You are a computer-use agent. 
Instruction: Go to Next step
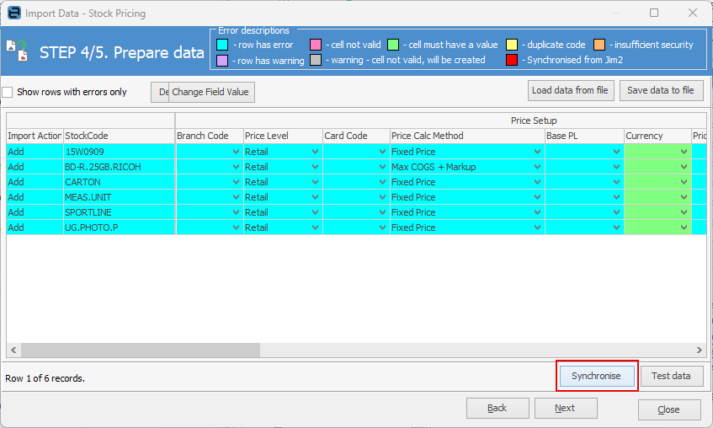[x=565, y=408]
